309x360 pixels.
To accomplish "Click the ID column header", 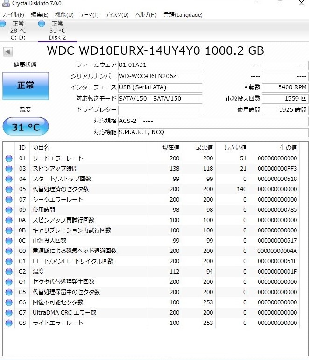I will coord(22,148).
